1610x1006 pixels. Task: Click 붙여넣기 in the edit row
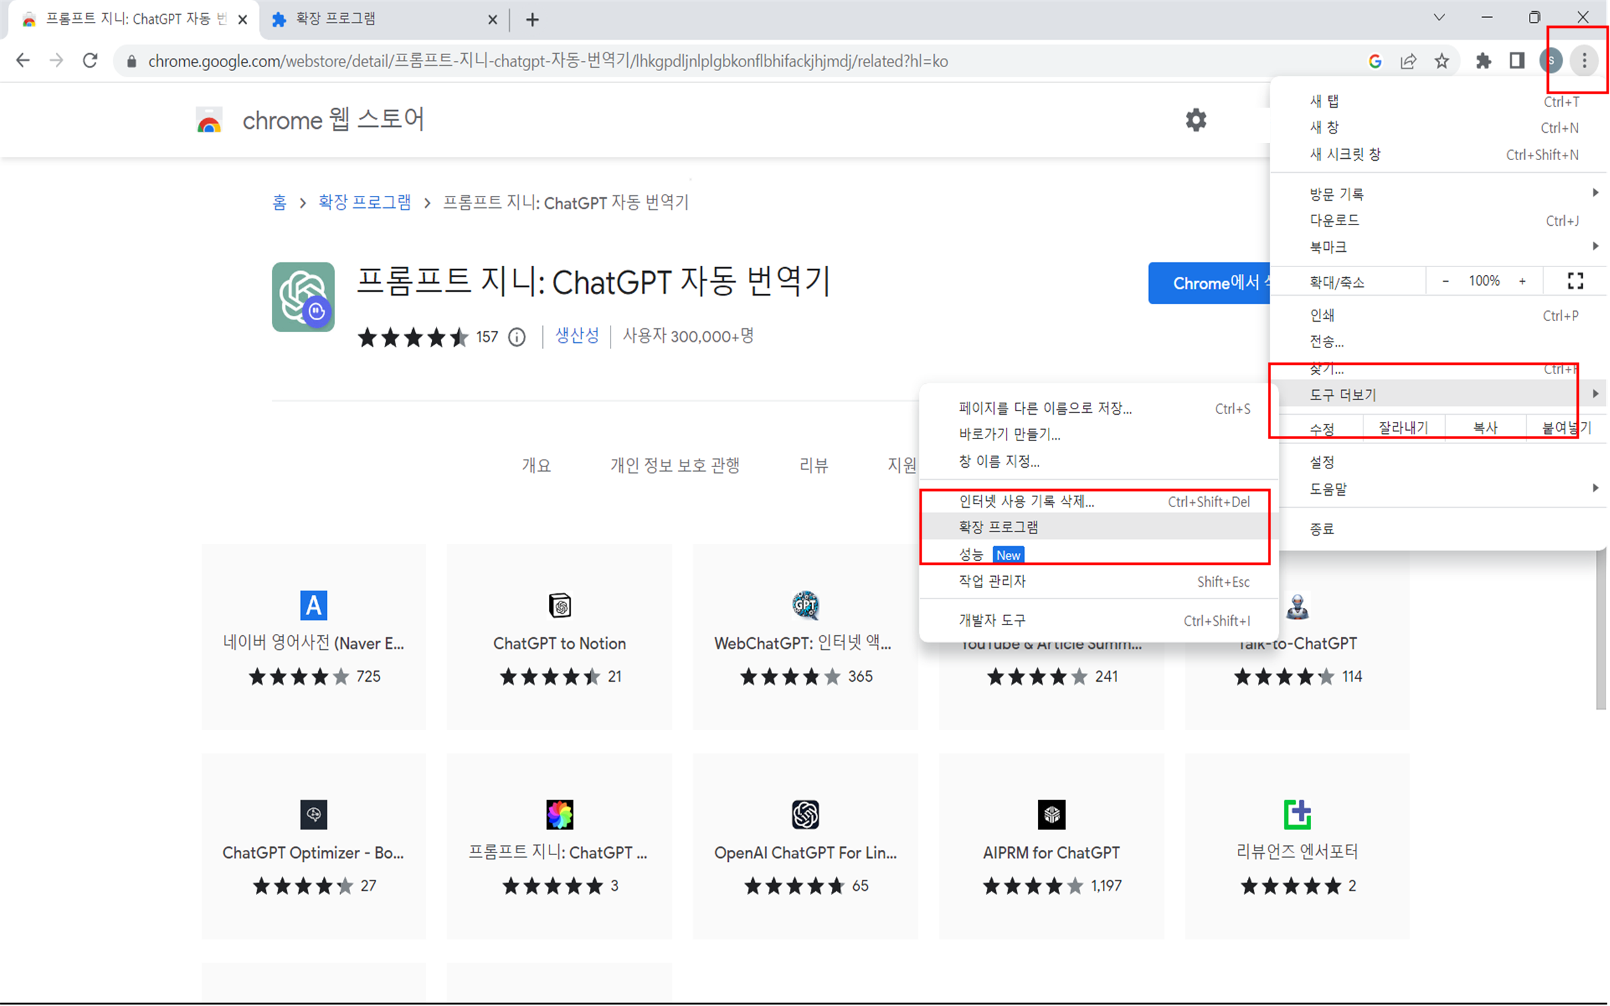coord(1567,427)
